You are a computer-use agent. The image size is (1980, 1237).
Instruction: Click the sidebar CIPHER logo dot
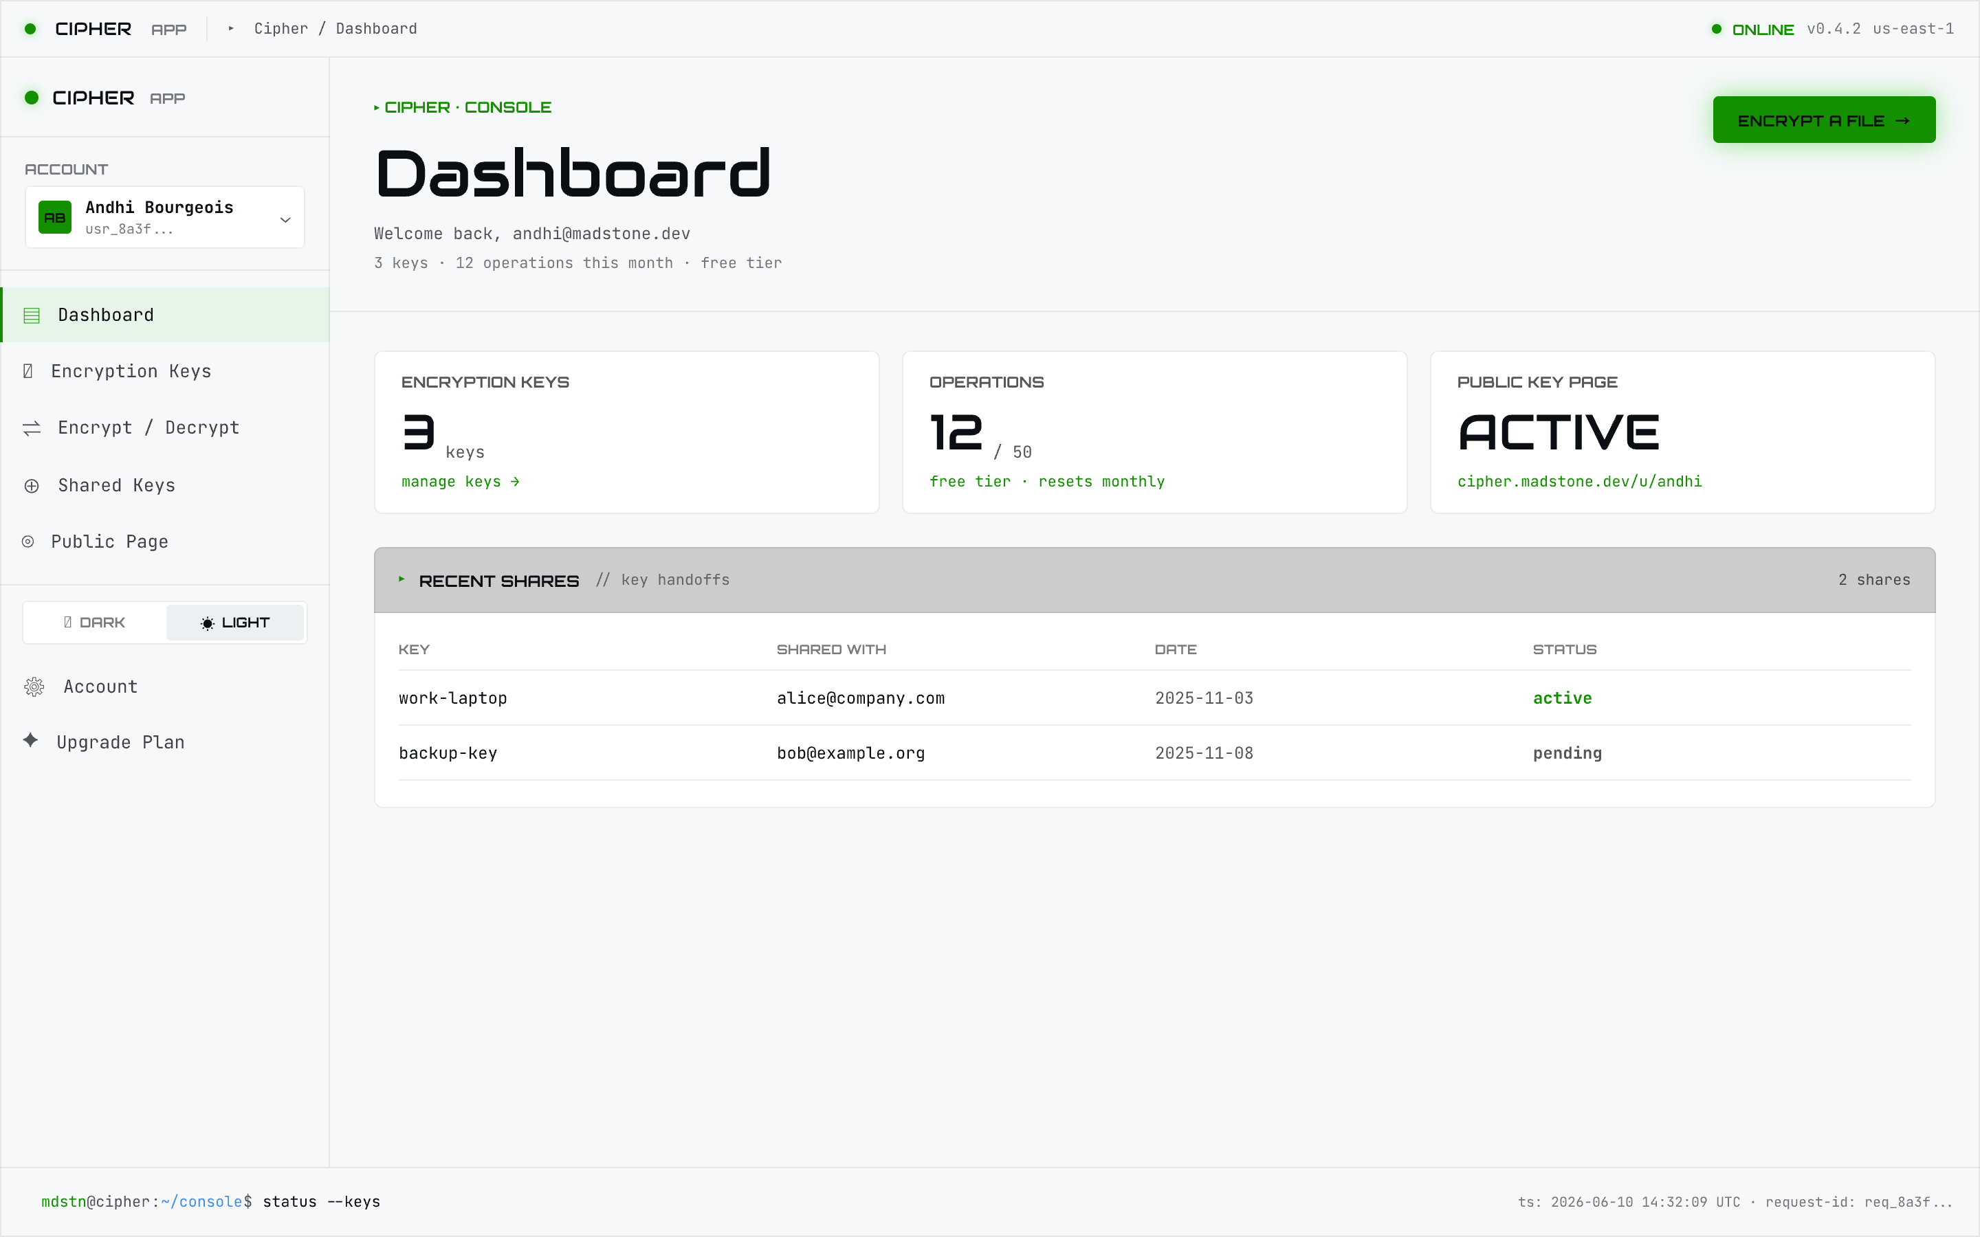coord(32,98)
